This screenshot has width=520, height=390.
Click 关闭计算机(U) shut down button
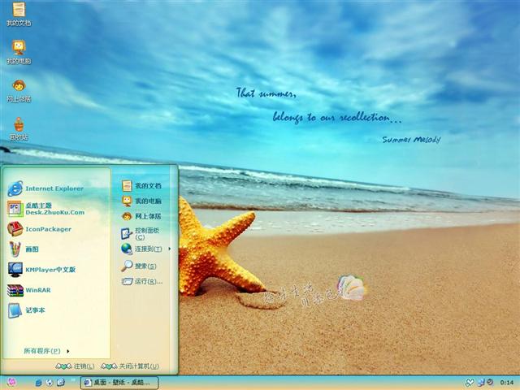point(130,366)
